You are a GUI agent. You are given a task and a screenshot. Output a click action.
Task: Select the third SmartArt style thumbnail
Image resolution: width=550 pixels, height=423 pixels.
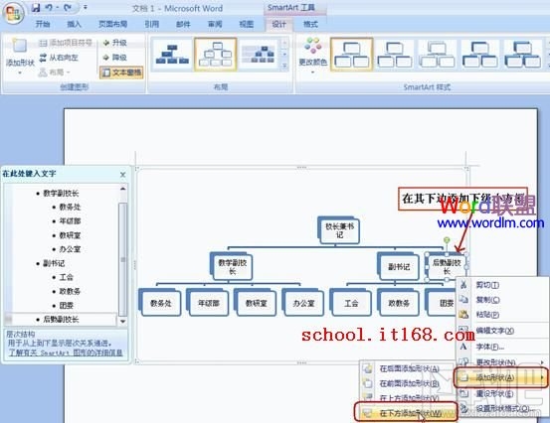coord(438,55)
